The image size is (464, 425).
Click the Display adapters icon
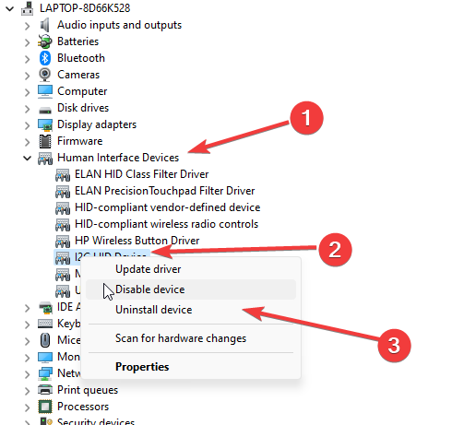pos(45,124)
